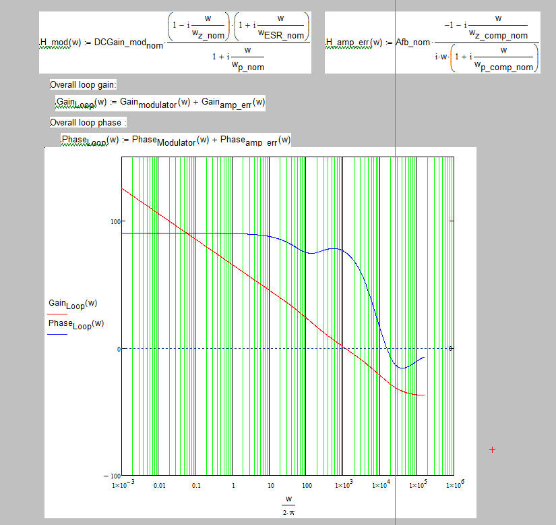Select the H_mod(w) function name

(x=60, y=43)
